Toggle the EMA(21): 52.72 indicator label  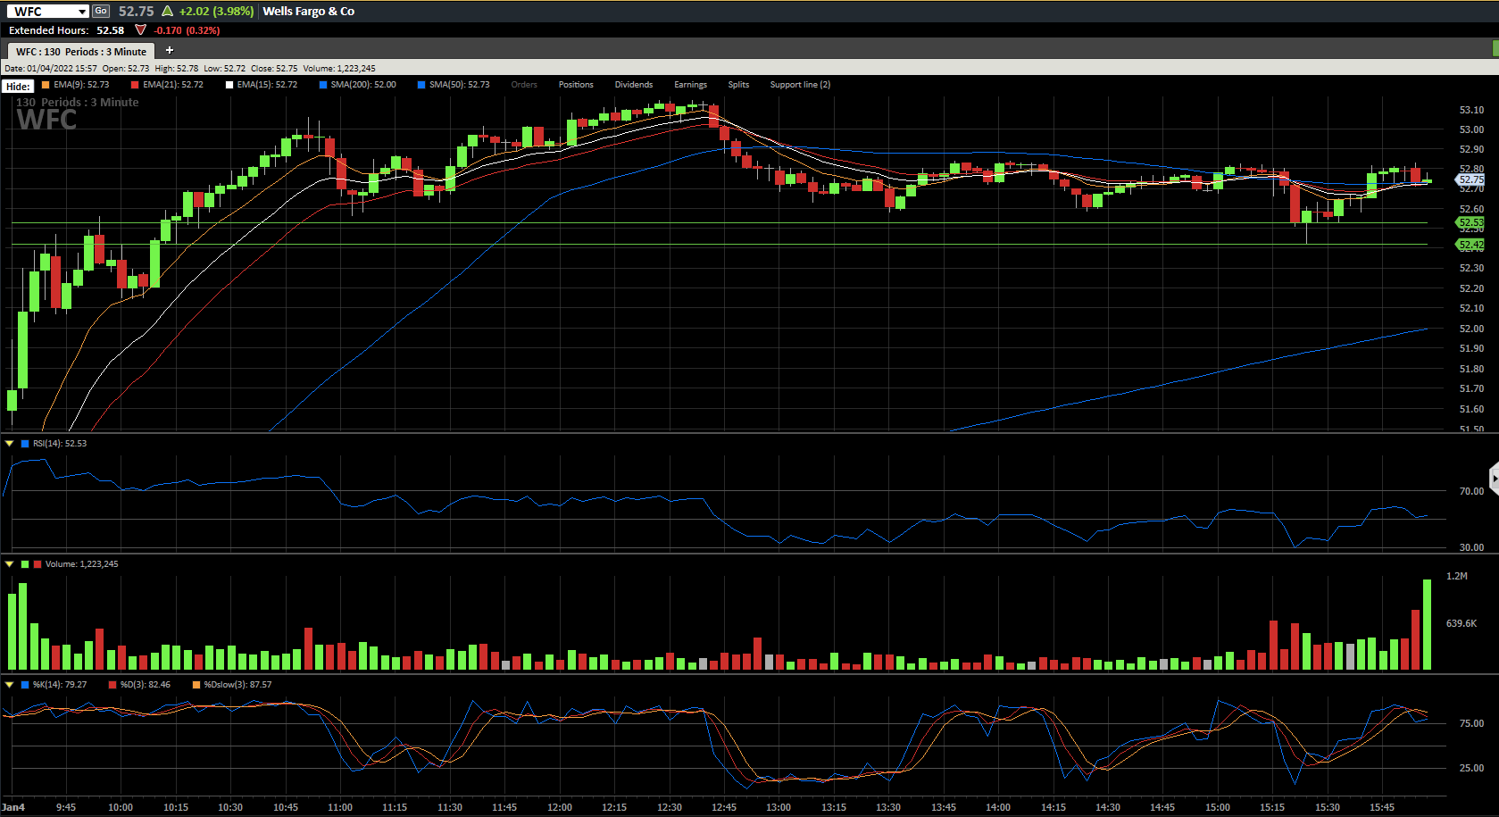pos(173,85)
